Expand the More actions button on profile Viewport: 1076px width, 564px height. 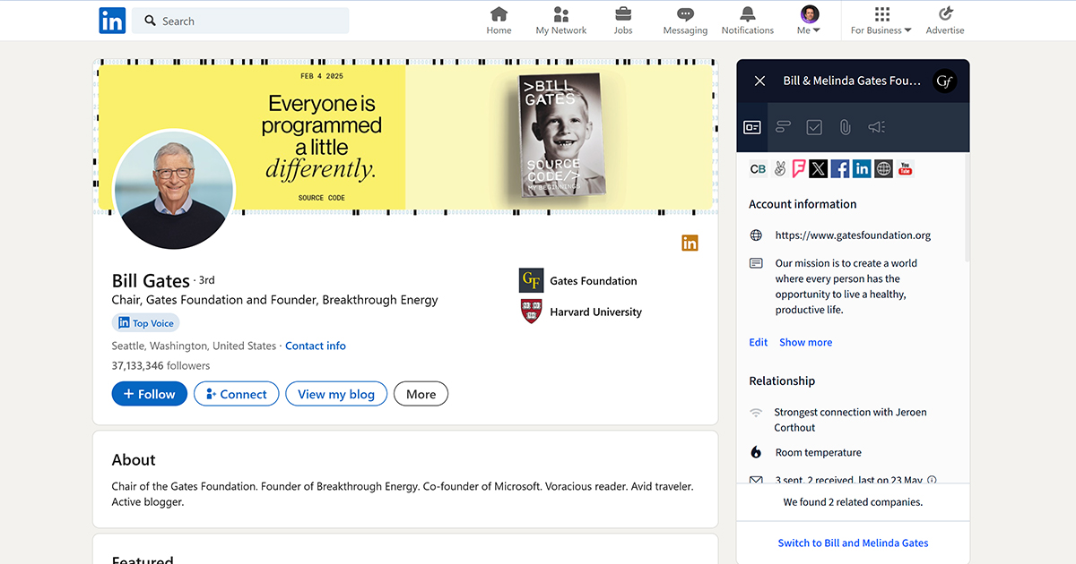[x=421, y=394]
